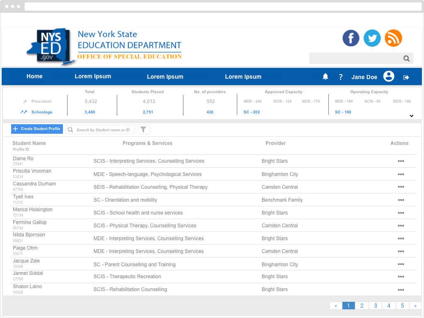Screen dimensions: 424x318
Task: Open actions menu for Tyell Ives
Action: coord(401,200)
